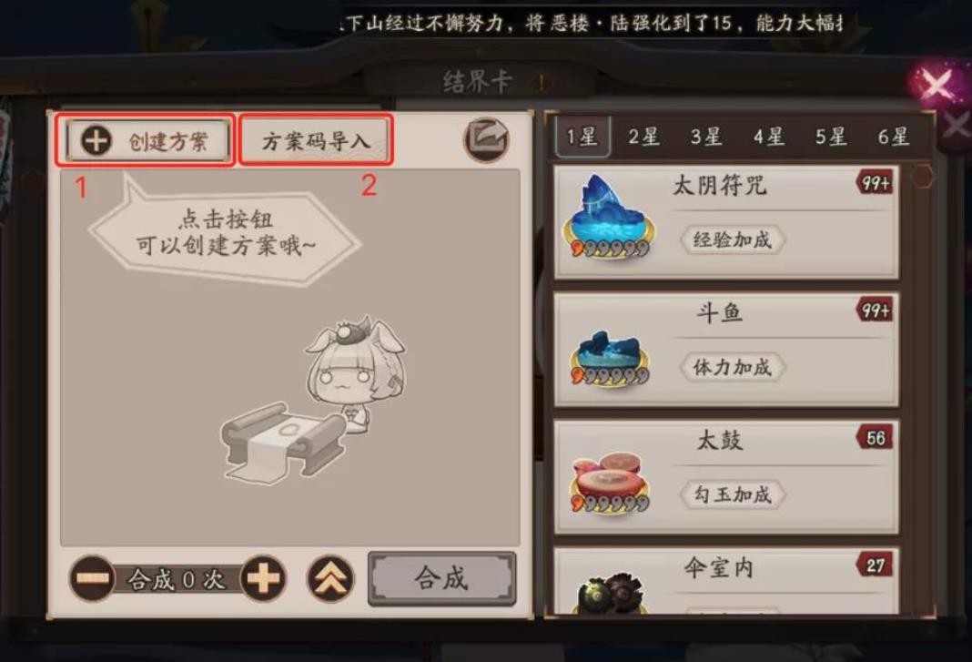This screenshot has height=662, width=972.
Task: Close the 结界卡 panel with pink X
Action: 936,83
